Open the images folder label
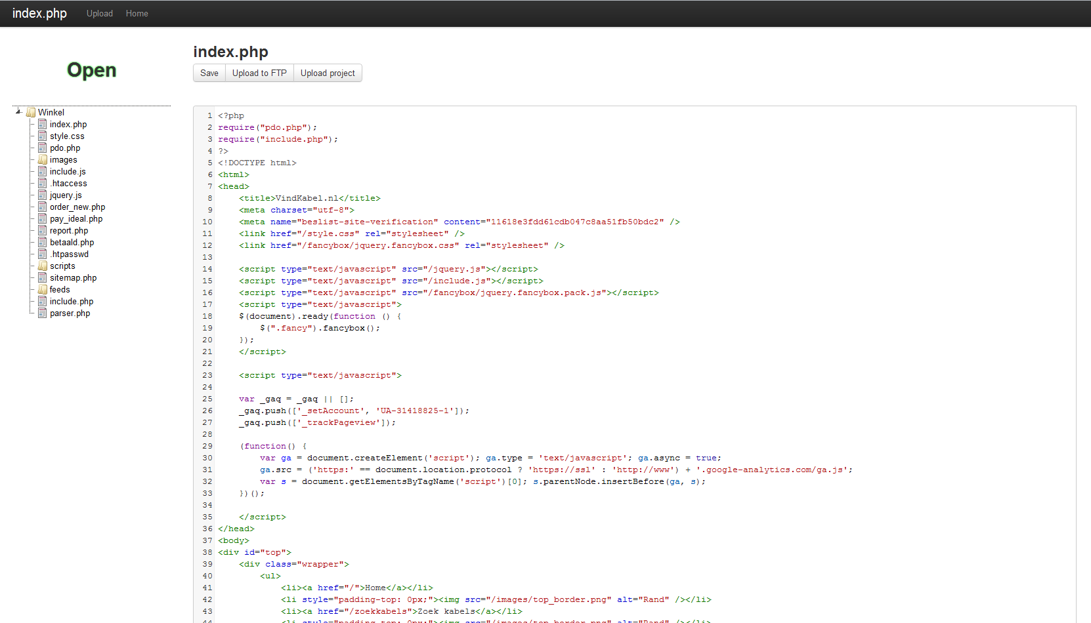This screenshot has width=1091, height=623. pos(64,159)
